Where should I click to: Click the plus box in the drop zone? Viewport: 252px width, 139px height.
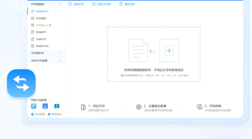(x=169, y=51)
